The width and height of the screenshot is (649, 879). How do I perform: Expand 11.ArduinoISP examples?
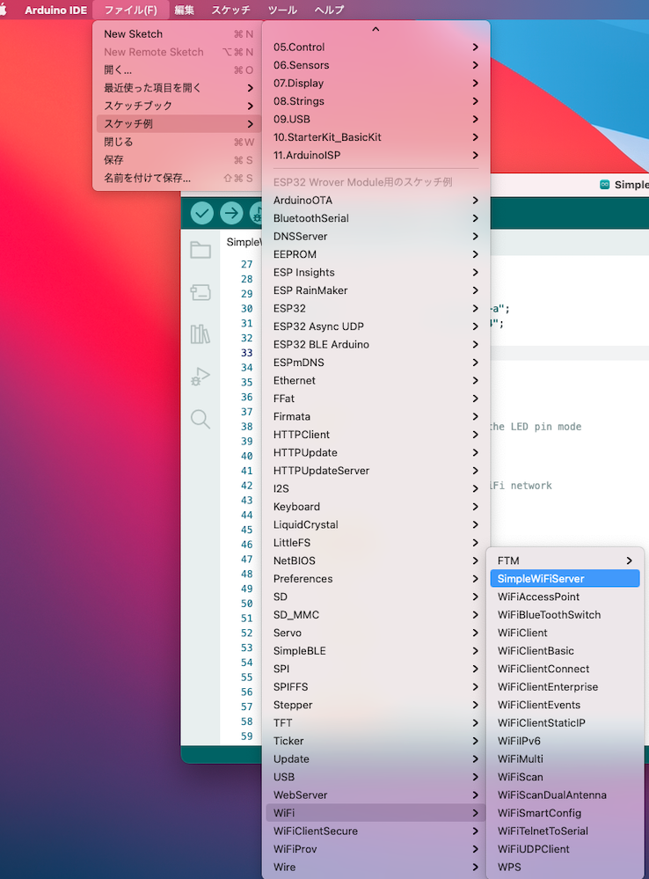pos(376,155)
